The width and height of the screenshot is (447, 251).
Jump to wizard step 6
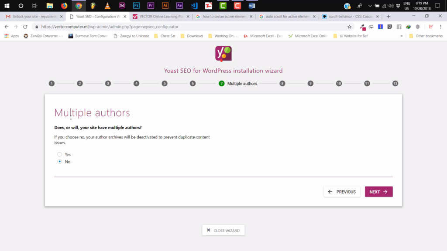click(193, 83)
